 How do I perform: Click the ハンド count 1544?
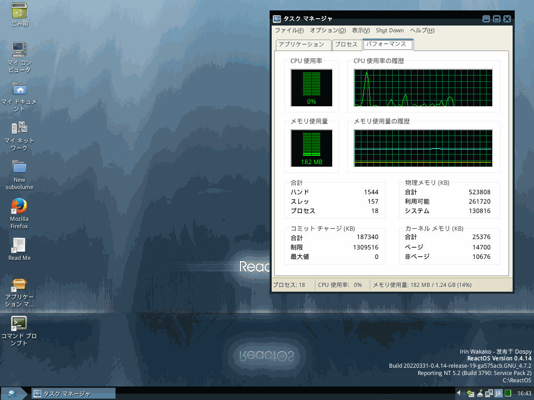pyautogui.click(x=371, y=192)
